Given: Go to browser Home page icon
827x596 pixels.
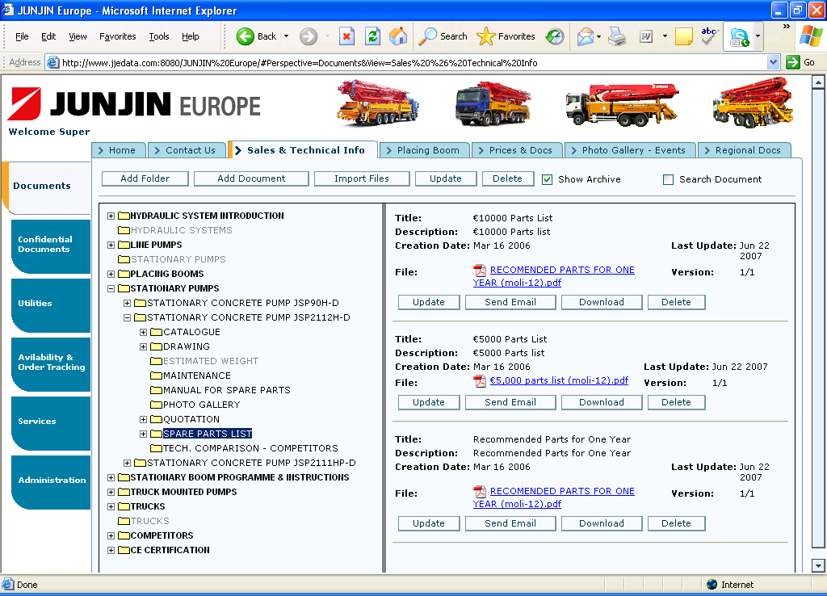Looking at the screenshot, I should click(398, 36).
